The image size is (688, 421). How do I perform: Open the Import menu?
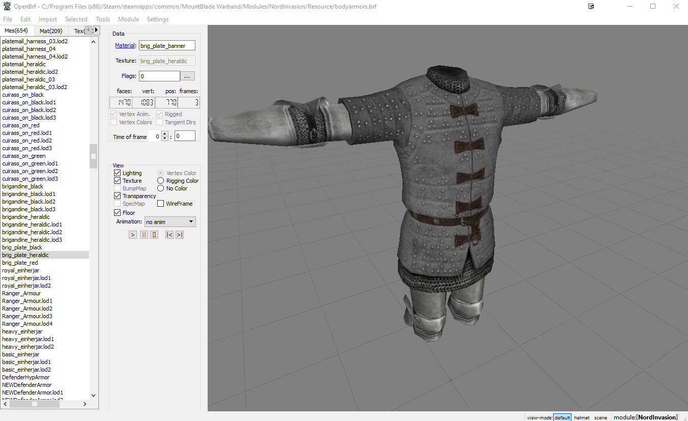[x=48, y=19]
